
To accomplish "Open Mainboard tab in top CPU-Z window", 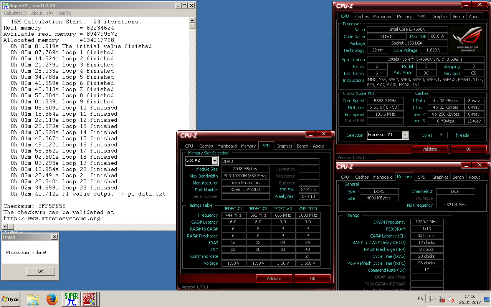I will click(x=383, y=17).
